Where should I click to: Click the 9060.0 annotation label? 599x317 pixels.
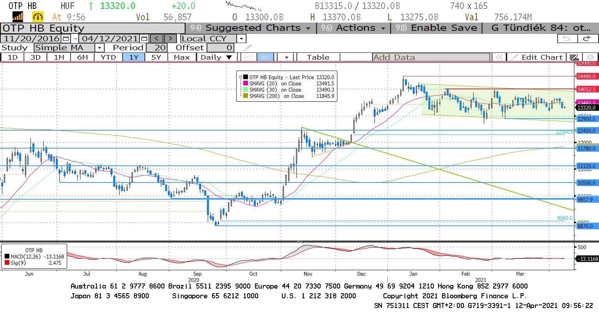[565, 218]
